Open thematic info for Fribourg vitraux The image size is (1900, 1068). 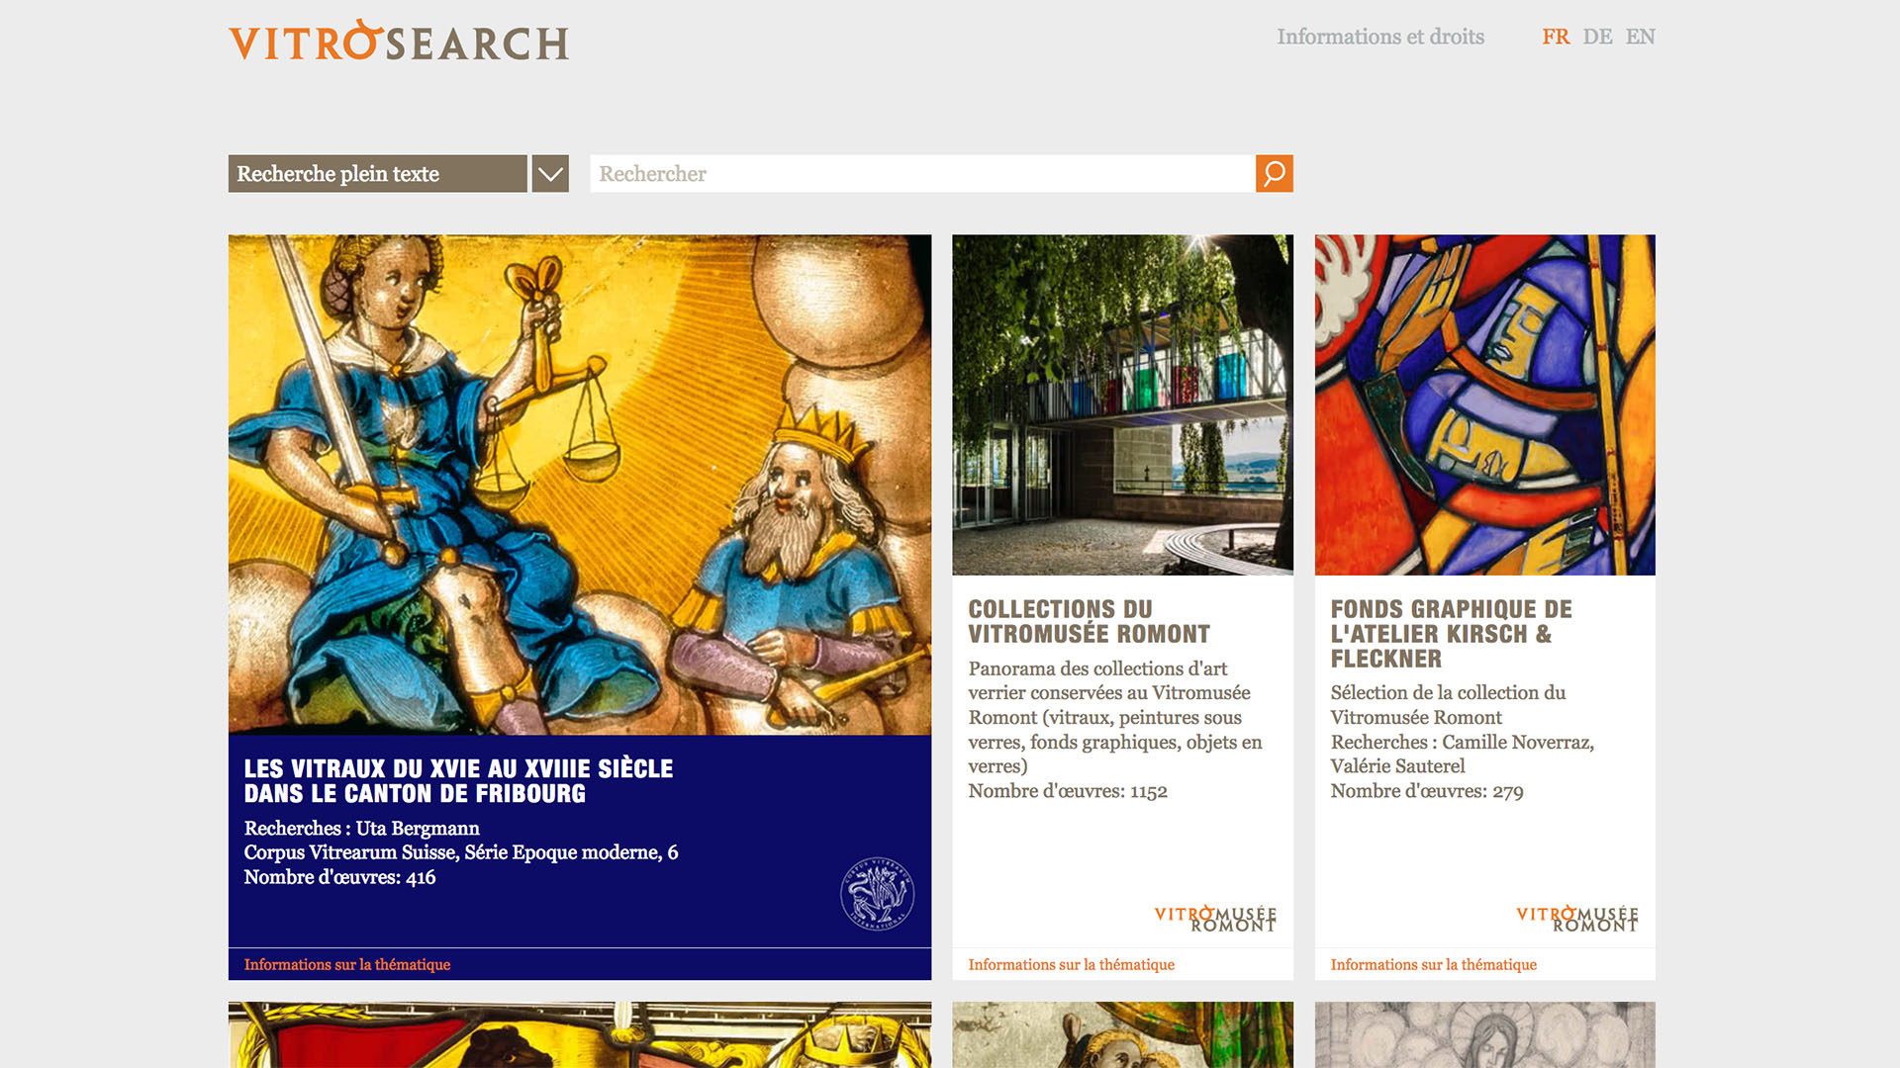pyautogui.click(x=347, y=964)
